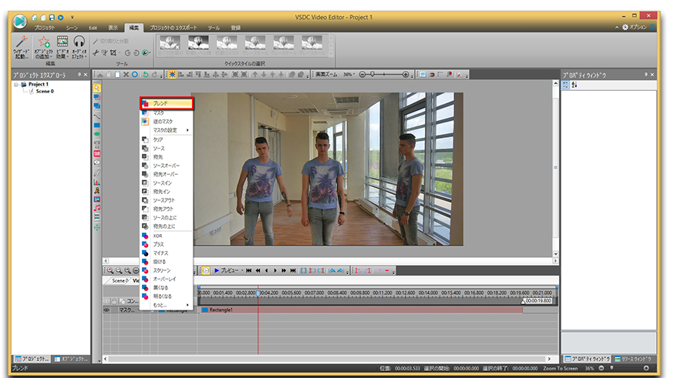Screen dimensions: 694x378
Task: Select the red SUB subtitle tool
Action: [x=96, y=153]
